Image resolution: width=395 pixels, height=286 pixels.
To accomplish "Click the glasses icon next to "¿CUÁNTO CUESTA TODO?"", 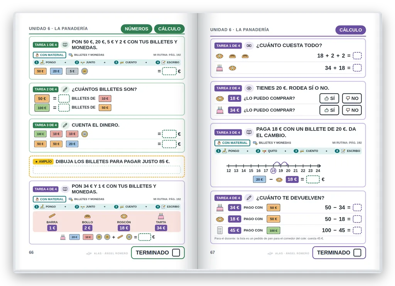I will tap(249, 45).
